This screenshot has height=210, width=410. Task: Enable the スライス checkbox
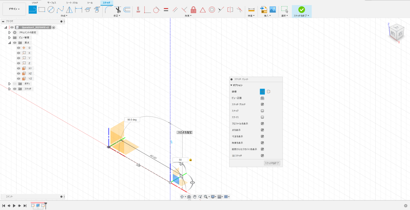(x=262, y=117)
